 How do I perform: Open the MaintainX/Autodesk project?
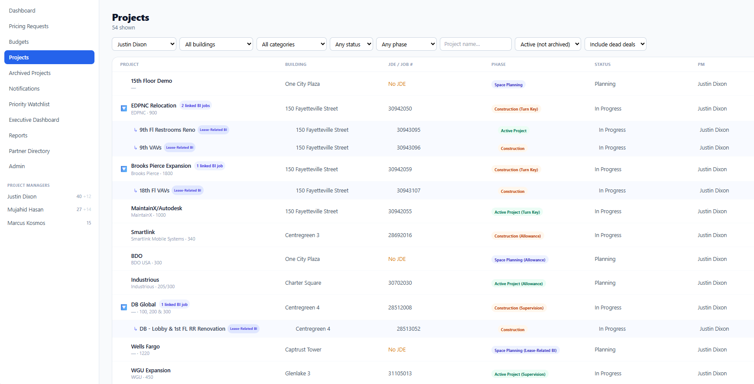[x=157, y=208]
